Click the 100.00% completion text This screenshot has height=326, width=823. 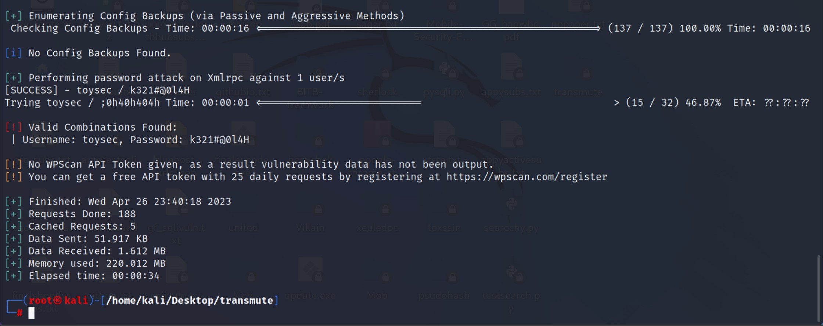click(x=700, y=28)
